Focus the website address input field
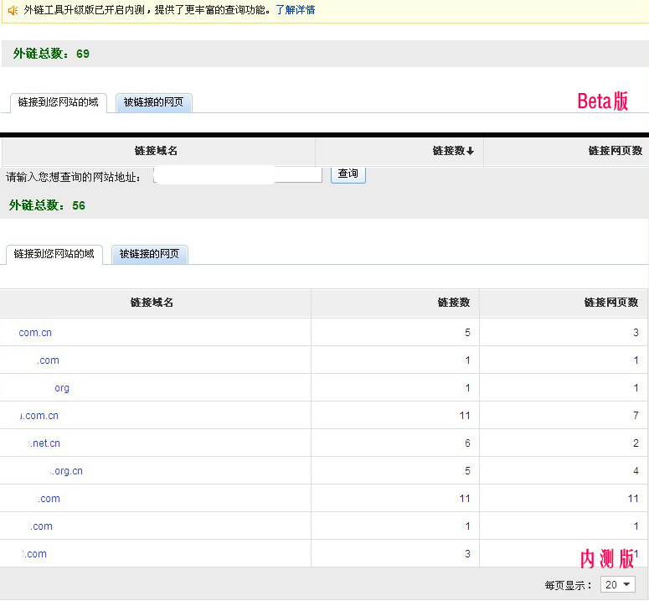Screen dimensions: 649x601 [238, 174]
